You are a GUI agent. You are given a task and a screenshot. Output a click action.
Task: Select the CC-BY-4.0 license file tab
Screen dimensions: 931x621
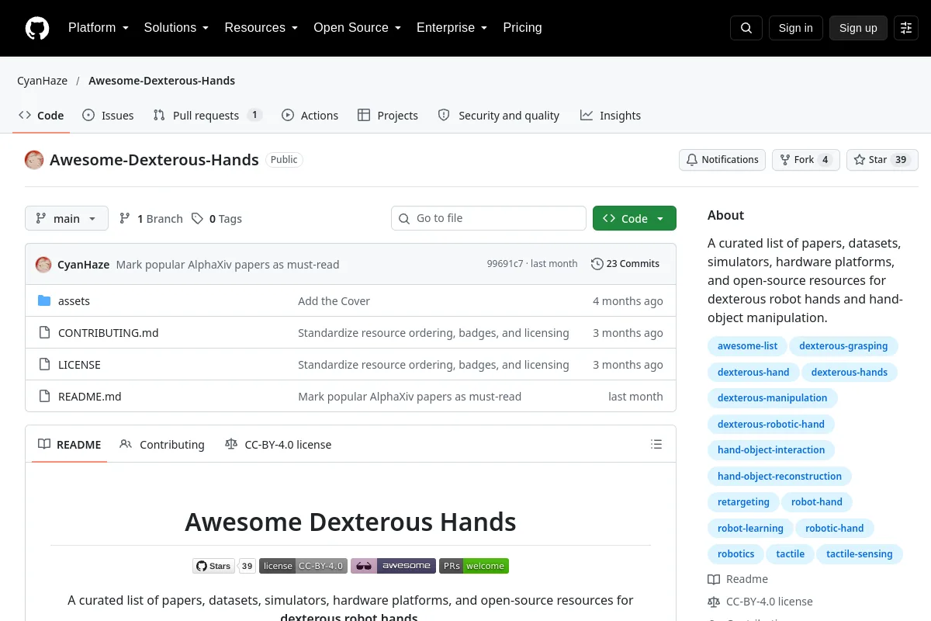(278, 445)
